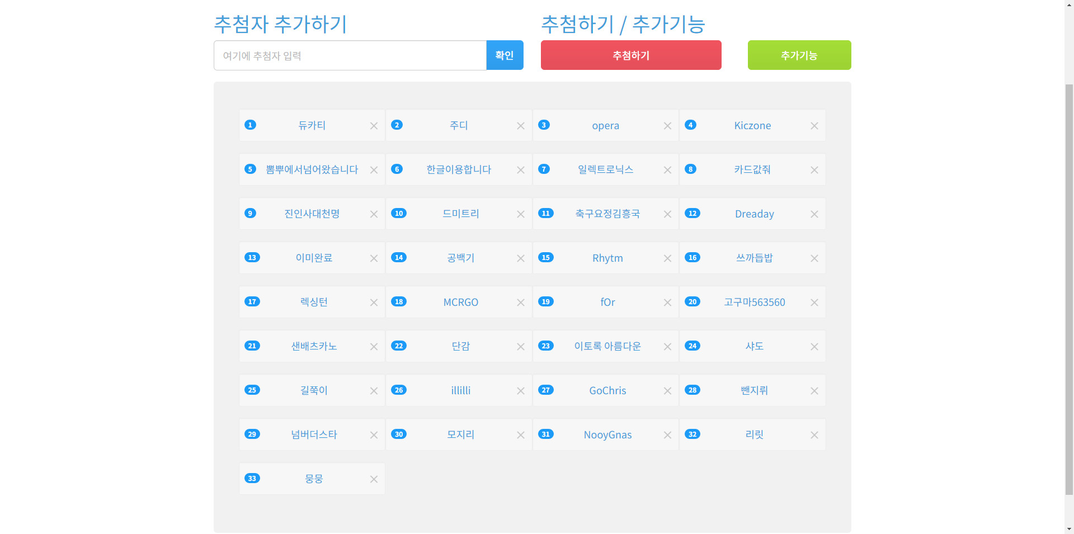The image size is (1074, 534).
Task: Delete opera entry using the X
Action: tap(667, 126)
